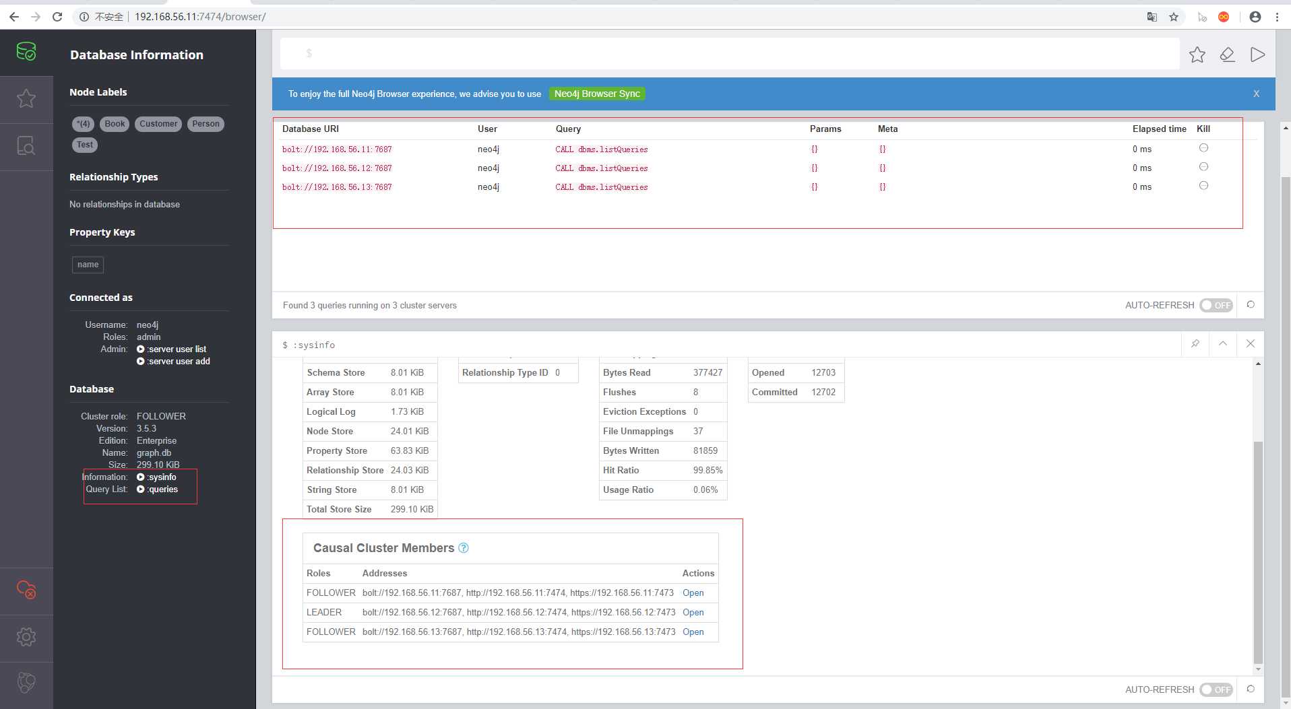Refresh the queries frame with the reload icon
The height and width of the screenshot is (709, 1291).
point(1251,305)
